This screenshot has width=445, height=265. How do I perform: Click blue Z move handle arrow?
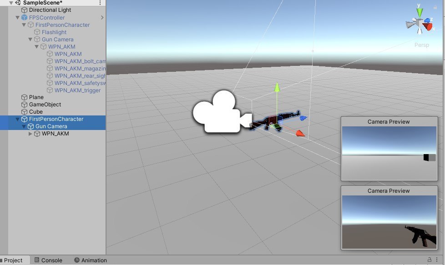303,118
